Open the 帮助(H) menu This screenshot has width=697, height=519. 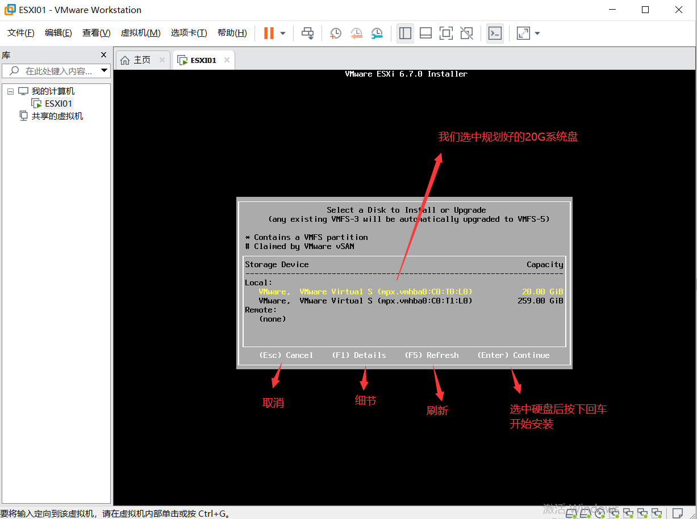coord(232,33)
